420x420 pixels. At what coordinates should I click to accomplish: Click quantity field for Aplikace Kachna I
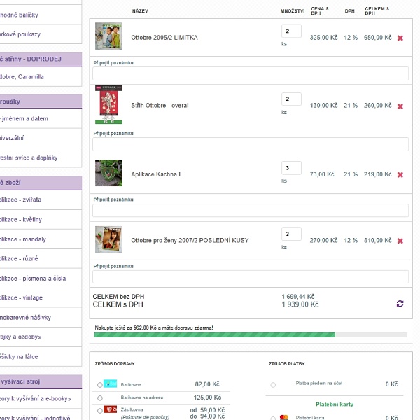(291, 168)
